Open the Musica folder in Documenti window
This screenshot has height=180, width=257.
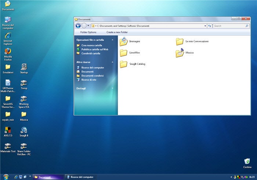point(180,53)
